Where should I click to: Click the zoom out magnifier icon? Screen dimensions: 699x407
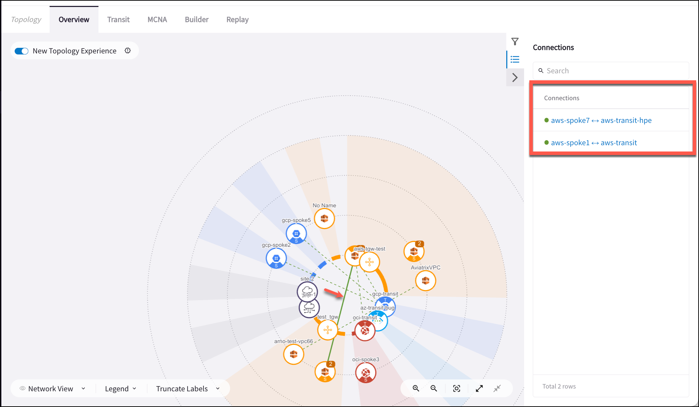434,388
